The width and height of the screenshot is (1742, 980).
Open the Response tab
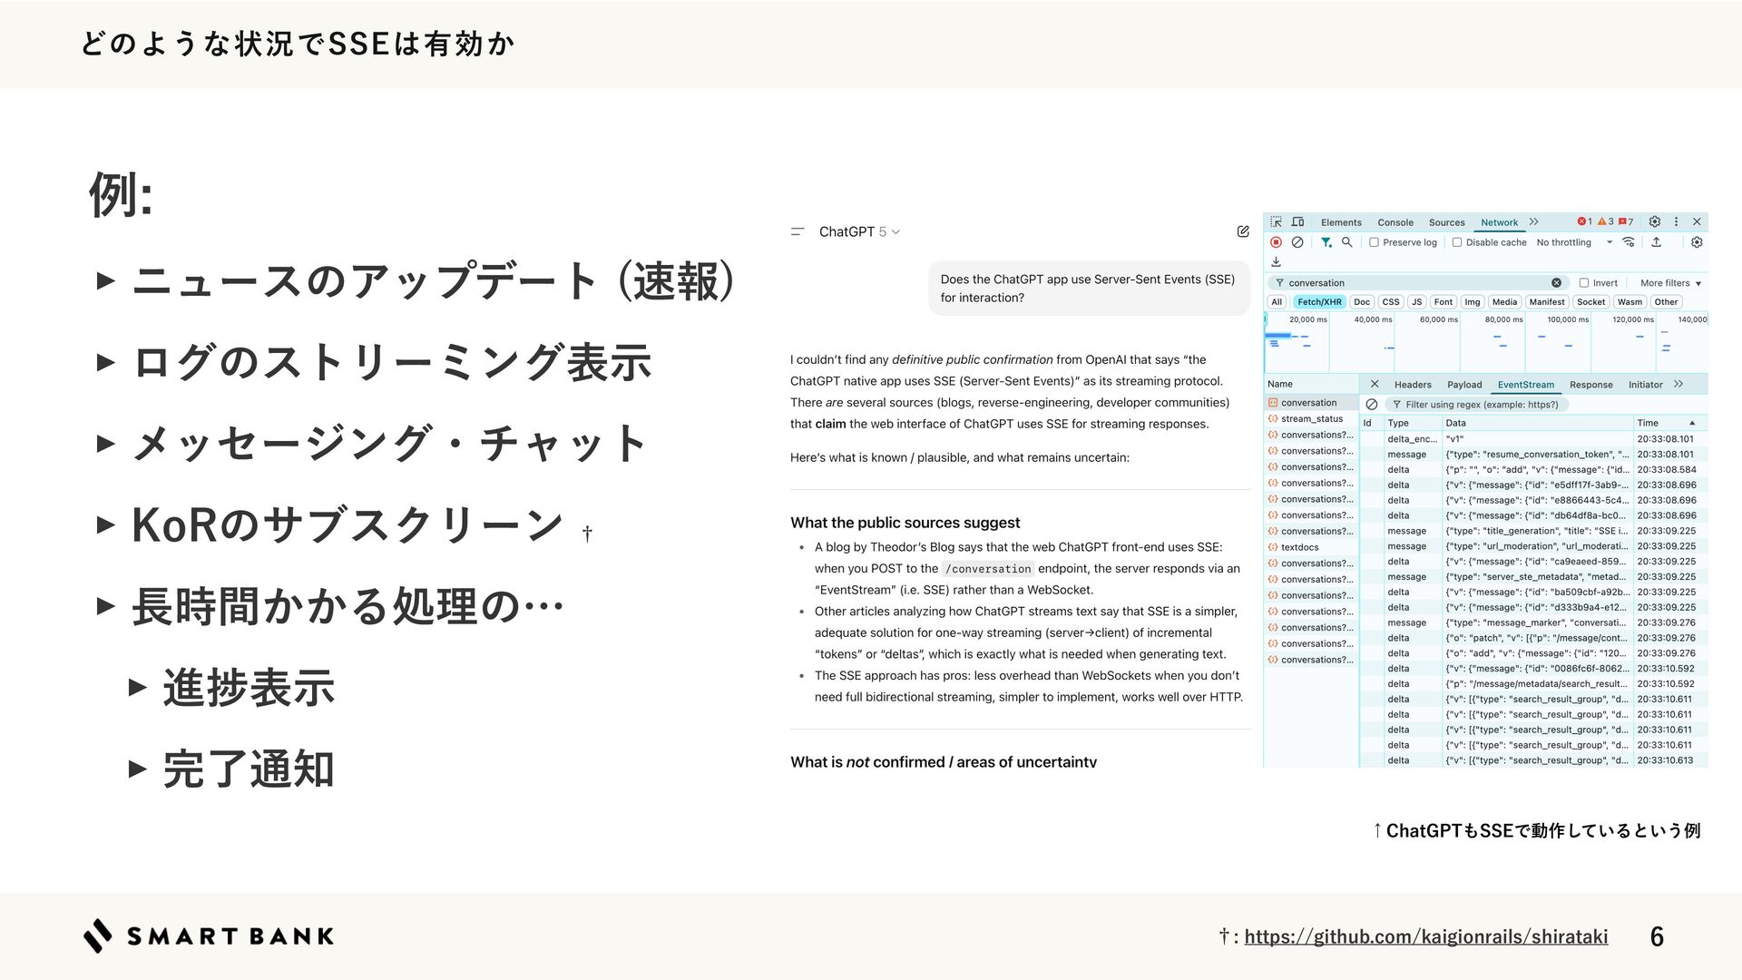(1590, 385)
